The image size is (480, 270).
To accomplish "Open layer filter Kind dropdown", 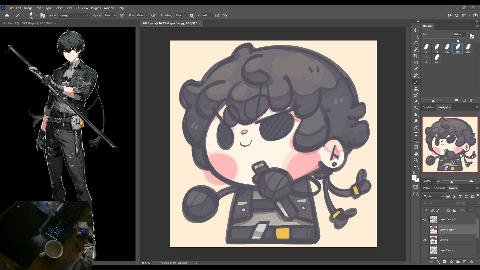I will tap(433, 196).
